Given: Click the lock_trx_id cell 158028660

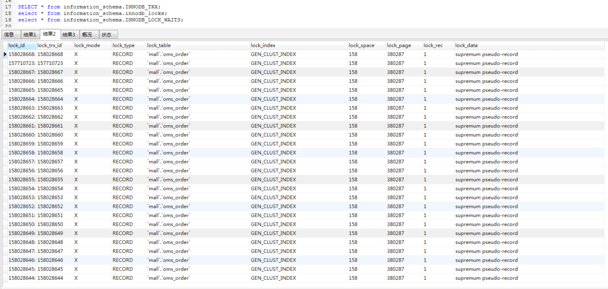Looking at the screenshot, I should point(50,135).
